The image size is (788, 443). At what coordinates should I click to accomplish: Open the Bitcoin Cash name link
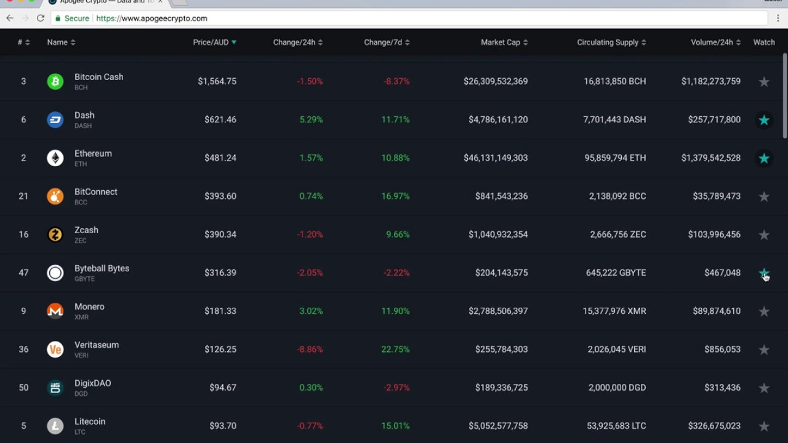pyautogui.click(x=99, y=77)
